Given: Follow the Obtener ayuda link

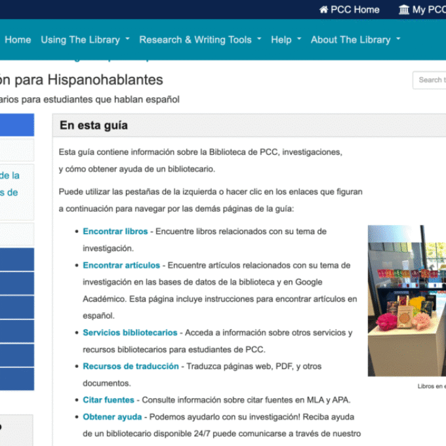Looking at the screenshot, I should pos(112,416).
